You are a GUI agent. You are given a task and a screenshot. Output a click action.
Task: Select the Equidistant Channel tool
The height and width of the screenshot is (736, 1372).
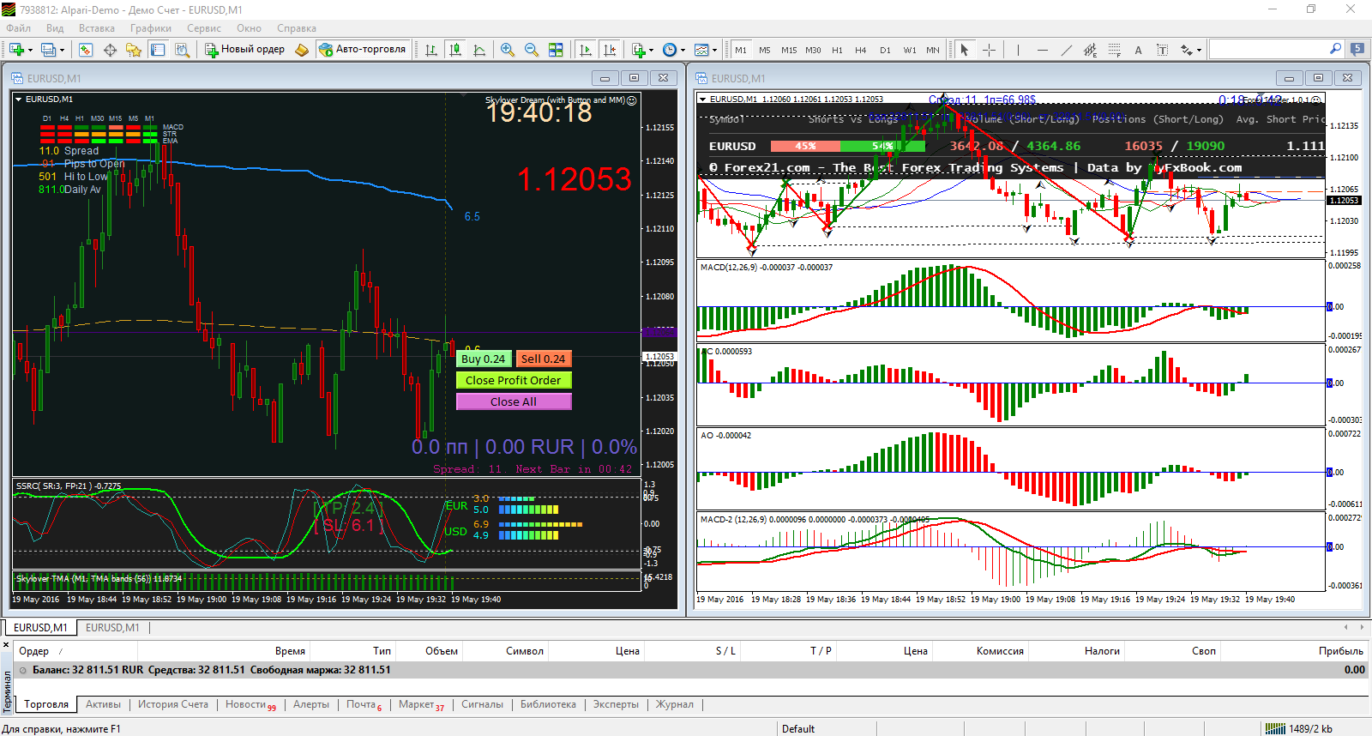[x=1090, y=50]
